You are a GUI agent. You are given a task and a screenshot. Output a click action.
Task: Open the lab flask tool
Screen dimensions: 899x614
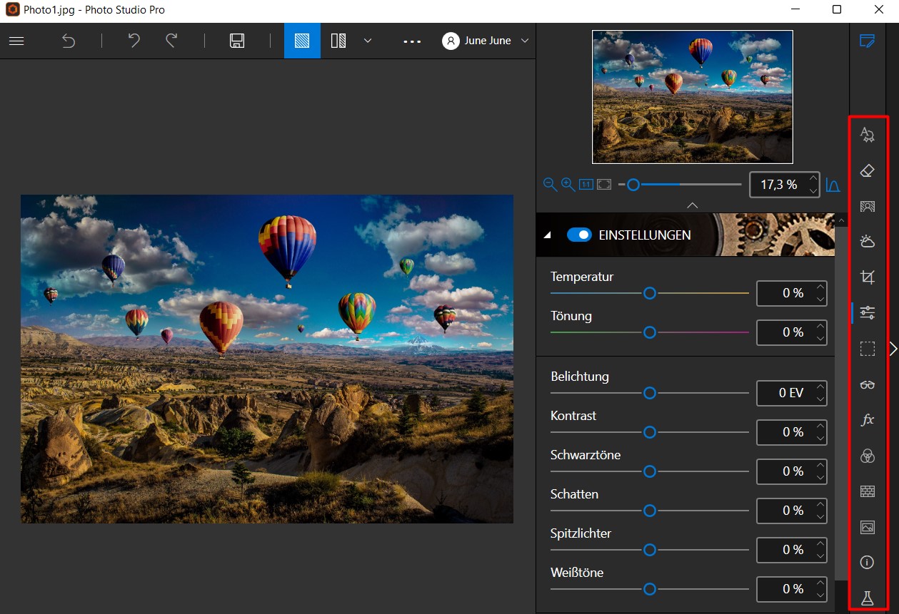[868, 598]
